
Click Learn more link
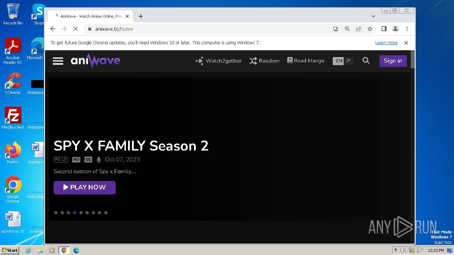click(x=386, y=43)
